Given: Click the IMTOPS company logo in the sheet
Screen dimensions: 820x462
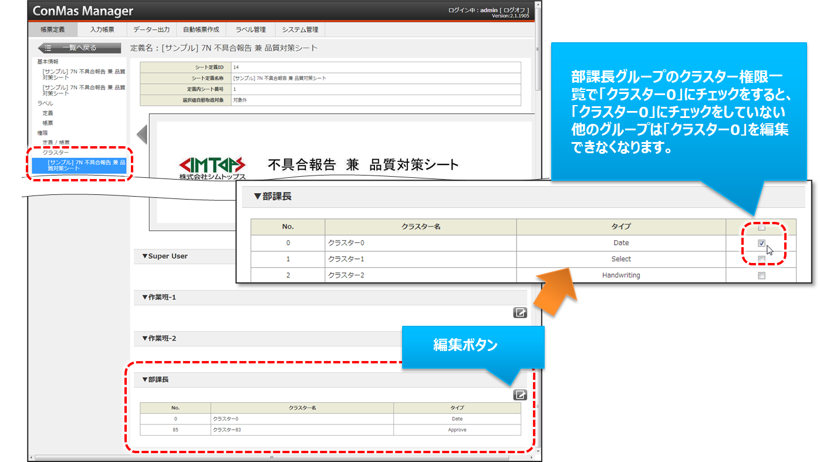Looking at the screenshot, I should 212,167.
